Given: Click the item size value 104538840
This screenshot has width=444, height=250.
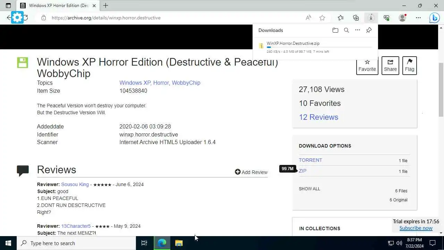Looking at the screenshot, I should pyautogui.click(x=133, y=91).
